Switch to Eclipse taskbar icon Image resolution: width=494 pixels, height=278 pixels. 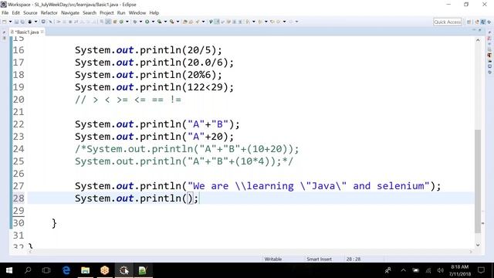[123, 270]
